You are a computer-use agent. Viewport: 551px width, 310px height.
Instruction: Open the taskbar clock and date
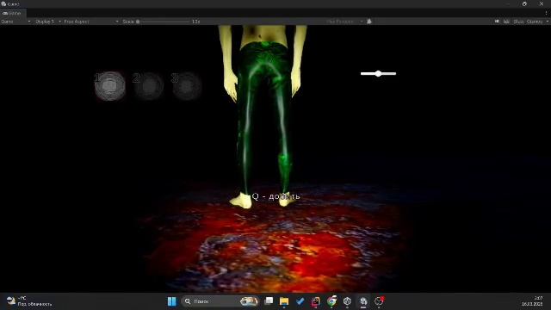[532, 301]
